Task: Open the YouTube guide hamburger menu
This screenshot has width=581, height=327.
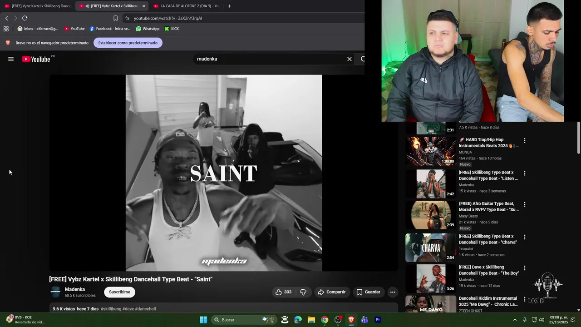Action: point(11,59)
